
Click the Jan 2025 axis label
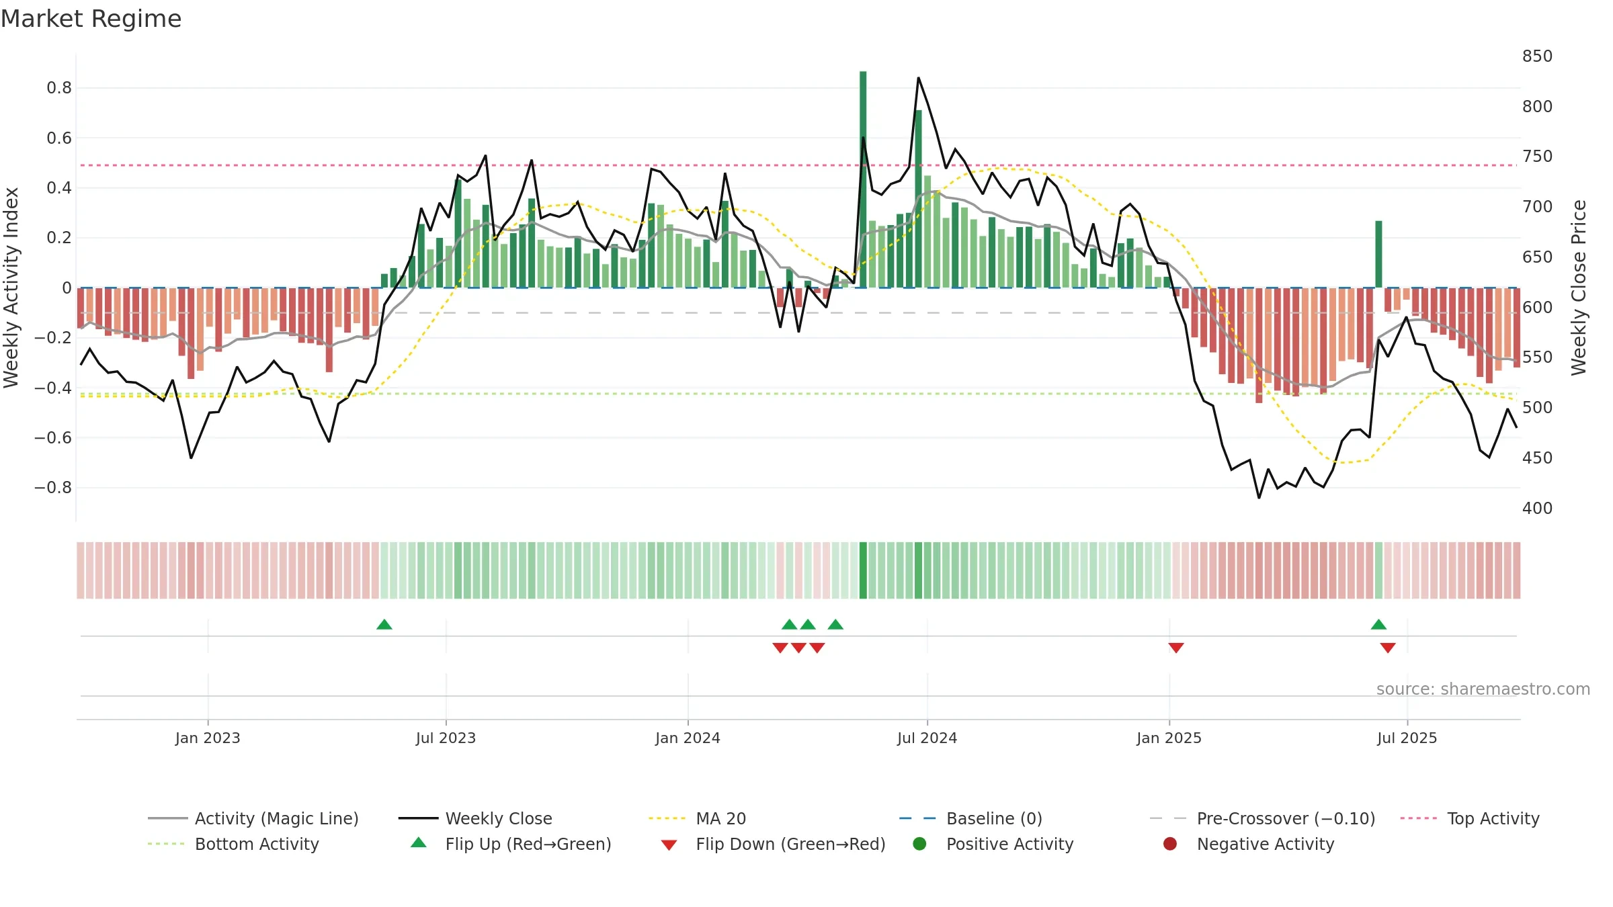1169,738
